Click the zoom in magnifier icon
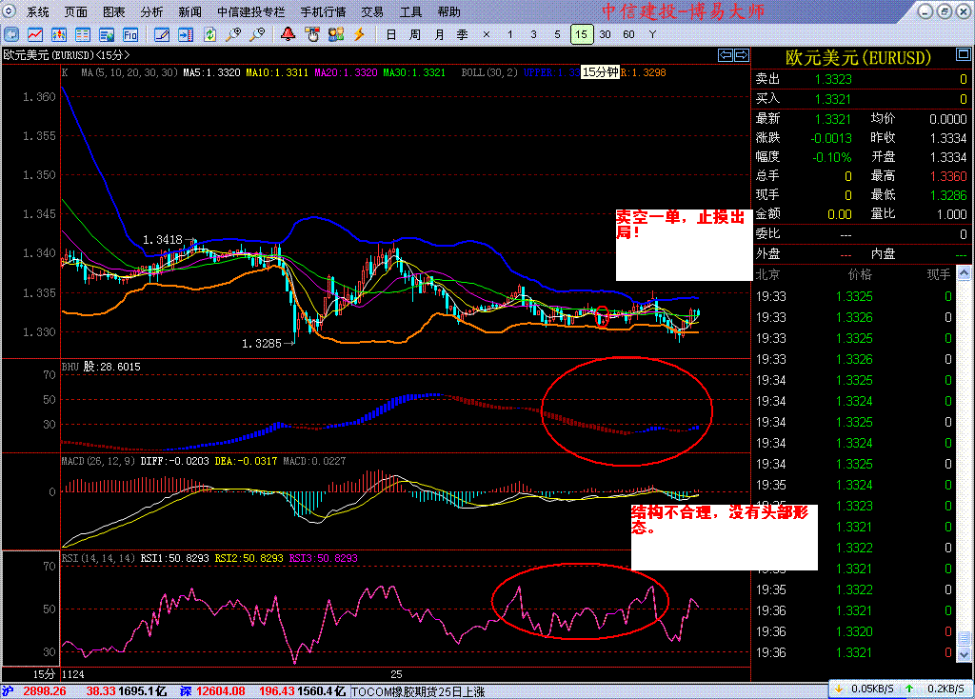 tap(233, 35)
